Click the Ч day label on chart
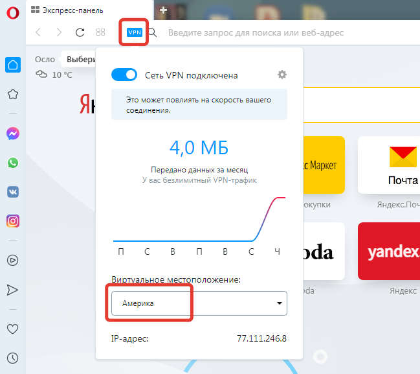The height and width of the screenshot is (374, 420). (x=278, y=251)
